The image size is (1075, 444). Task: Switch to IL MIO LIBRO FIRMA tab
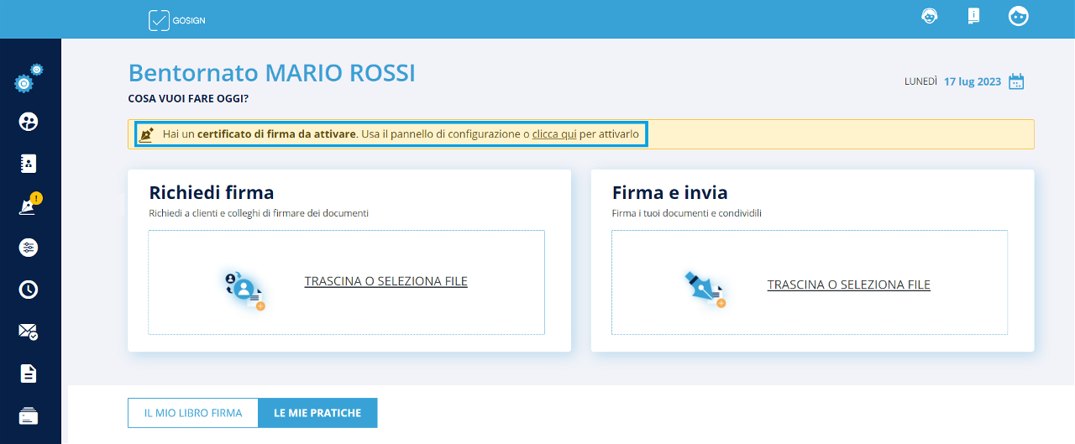[193, 413]
